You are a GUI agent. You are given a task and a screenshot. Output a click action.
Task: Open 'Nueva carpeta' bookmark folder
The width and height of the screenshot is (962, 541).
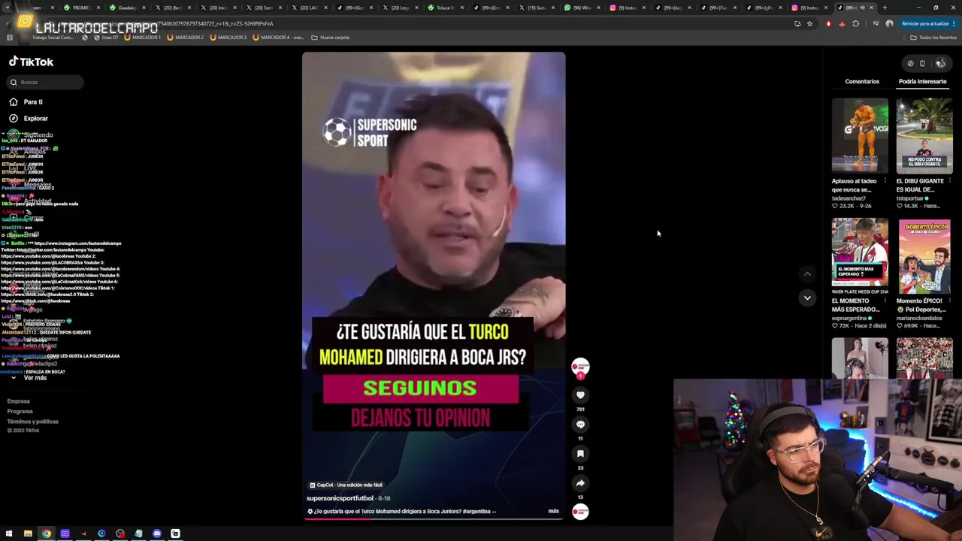330,38
